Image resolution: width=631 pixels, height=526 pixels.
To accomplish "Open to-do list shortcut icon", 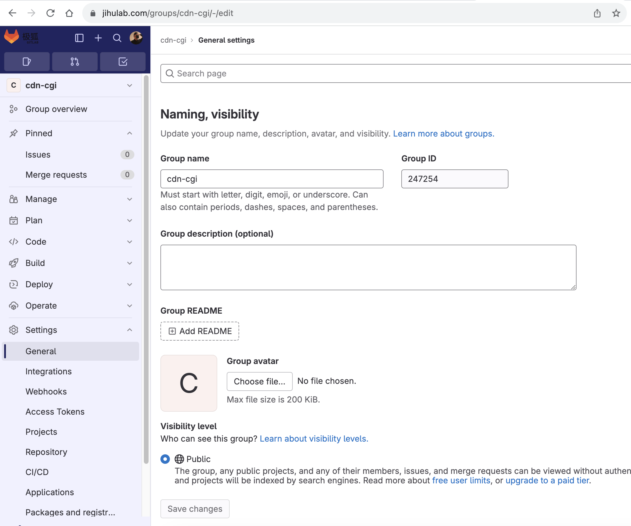I will click(x=123, y=62).
